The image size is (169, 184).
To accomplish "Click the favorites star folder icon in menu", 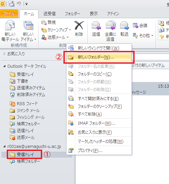I will 71,132.
